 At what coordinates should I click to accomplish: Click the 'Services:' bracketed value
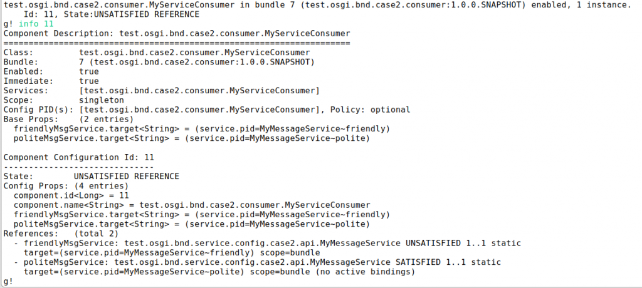[x=199, y=90]
